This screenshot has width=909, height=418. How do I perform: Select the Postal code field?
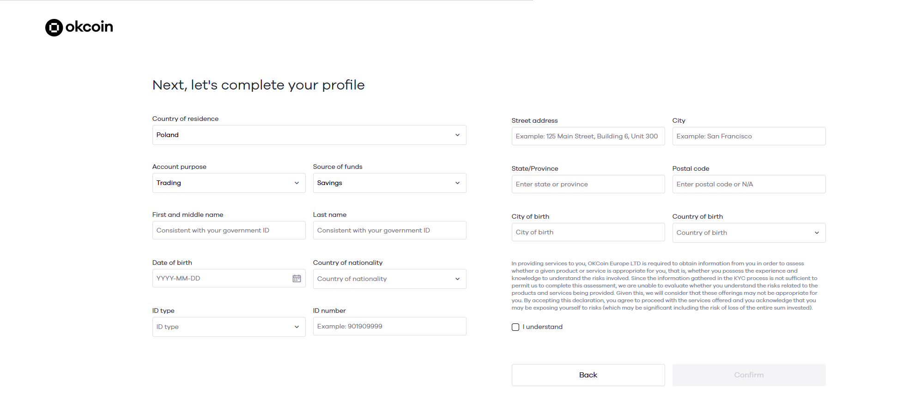pos(749,185)
